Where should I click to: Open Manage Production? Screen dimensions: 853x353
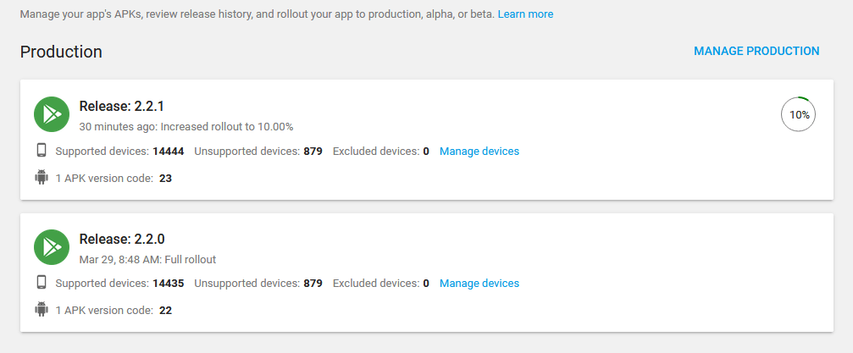click(x=756, y=51)
